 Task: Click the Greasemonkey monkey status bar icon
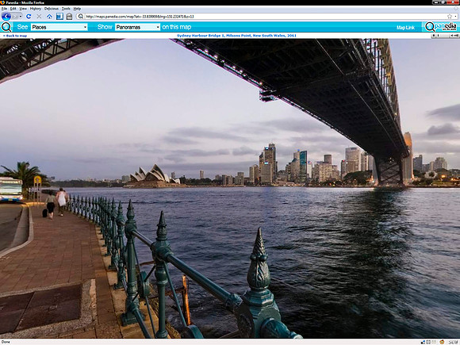tap(442, 342)
